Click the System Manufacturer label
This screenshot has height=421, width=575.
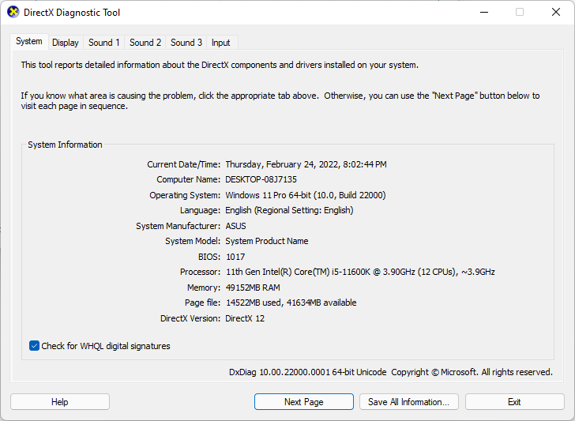pos(179,226)
